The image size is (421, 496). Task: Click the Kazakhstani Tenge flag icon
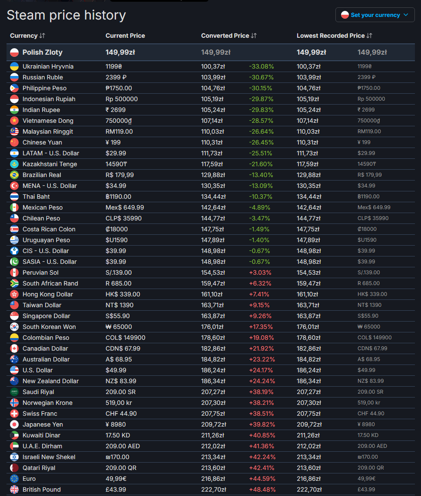click(14, 164)
